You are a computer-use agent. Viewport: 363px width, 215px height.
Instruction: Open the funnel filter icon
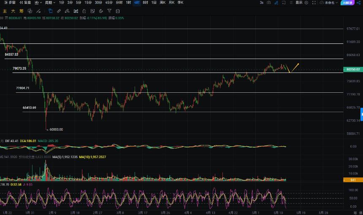coord(109,11)
